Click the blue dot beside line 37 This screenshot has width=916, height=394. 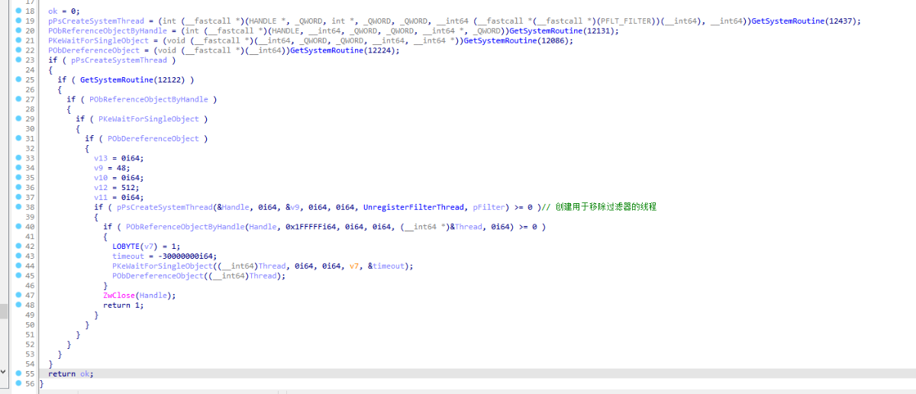[18, 197]
